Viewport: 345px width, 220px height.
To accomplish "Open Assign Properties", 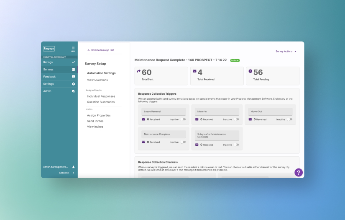I will 99,115.
